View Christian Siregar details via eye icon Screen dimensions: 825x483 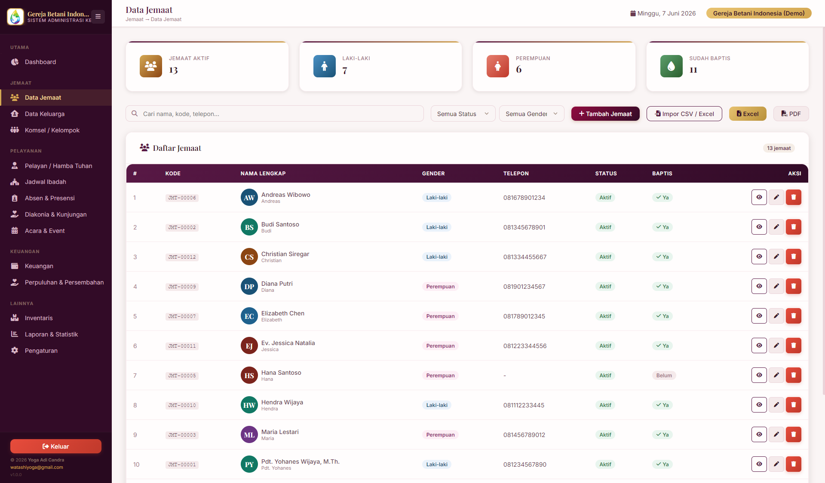coord(759,257)
